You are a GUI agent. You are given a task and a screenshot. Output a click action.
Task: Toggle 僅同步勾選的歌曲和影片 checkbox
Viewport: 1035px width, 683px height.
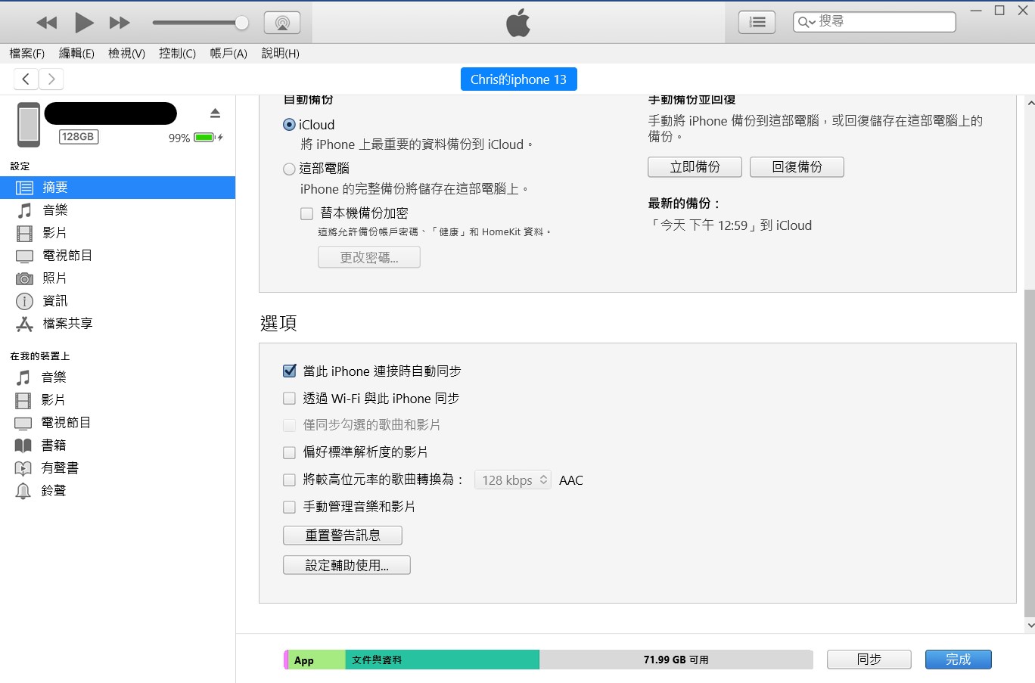pyautogui.click(x=289, y=425)
